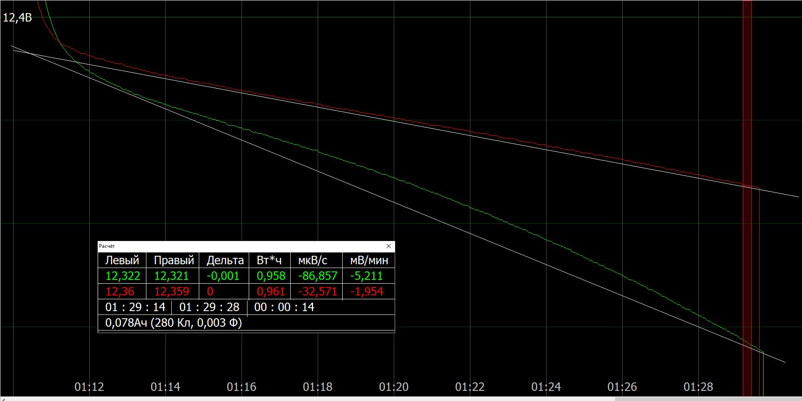Click the horizontal scrollbar thumb at bottom
The height and width of the screenshot is (401, 802).
708,399
